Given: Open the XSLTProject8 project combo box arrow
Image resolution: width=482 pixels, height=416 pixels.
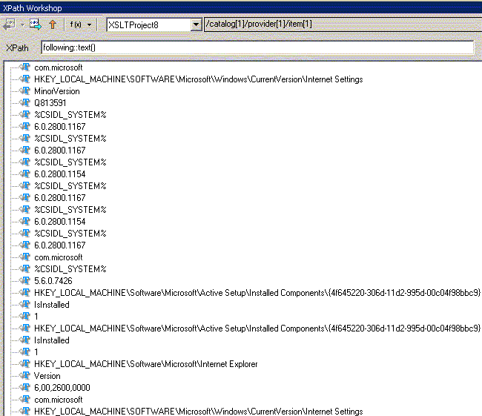Looking at the screenshot, I should click(x=196, y=24).
